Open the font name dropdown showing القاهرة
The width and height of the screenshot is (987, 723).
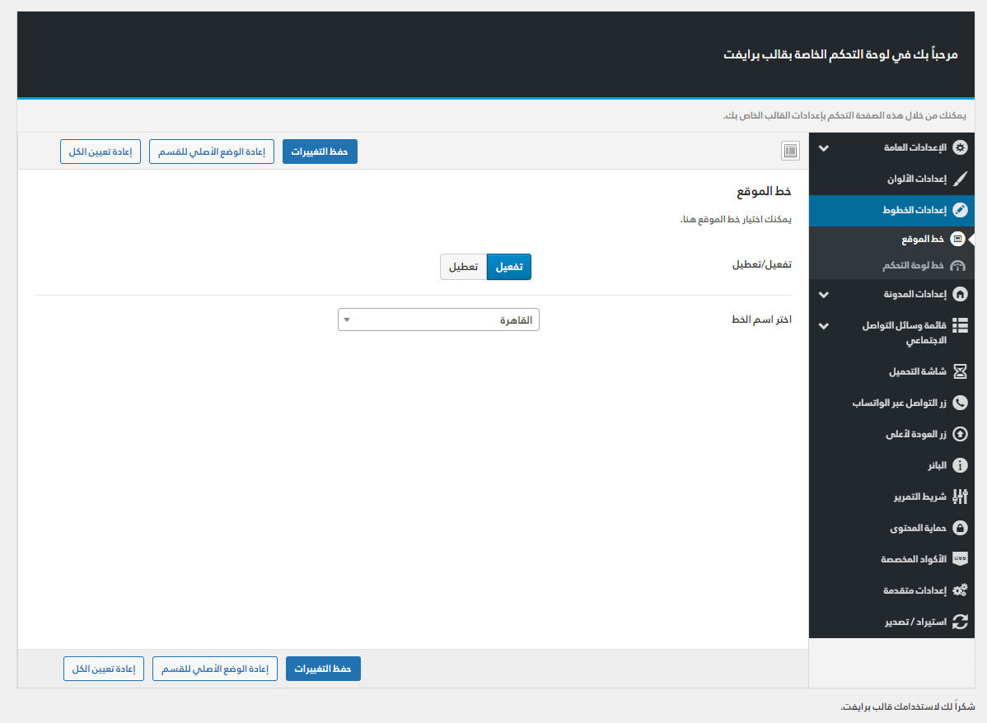[438, 320]
